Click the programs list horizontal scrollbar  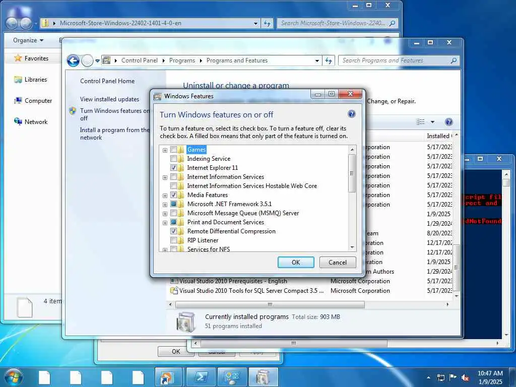tap(270, 305)
